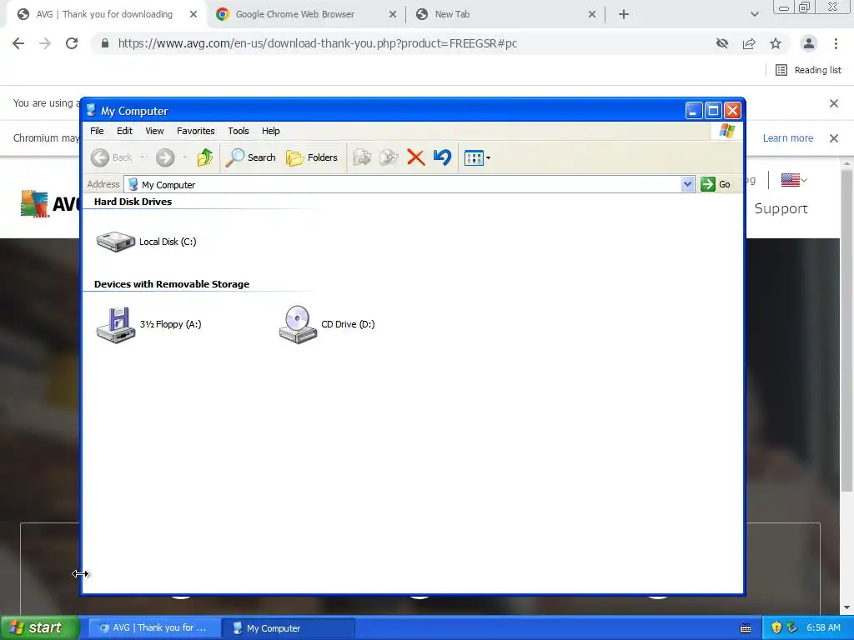
Task: Open the Help menu
Action: [x=270, y=131]
